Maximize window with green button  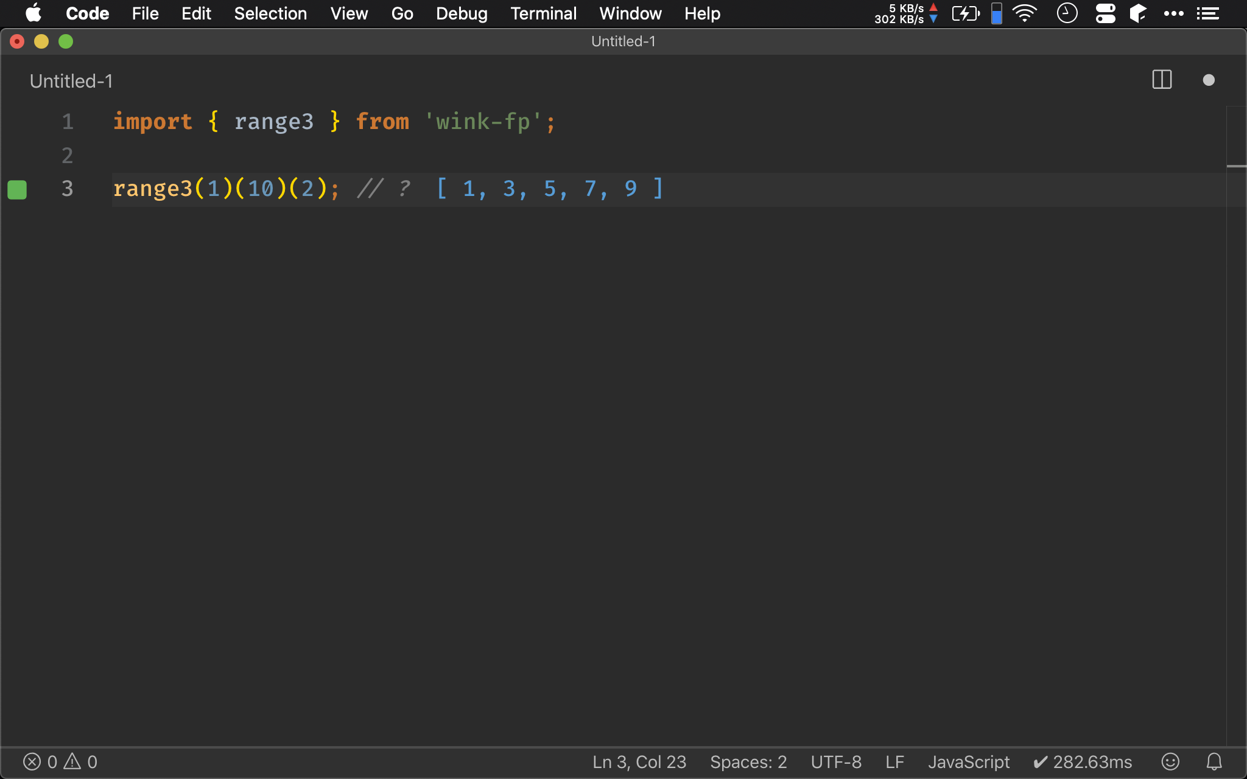click(x=66, y=41)
